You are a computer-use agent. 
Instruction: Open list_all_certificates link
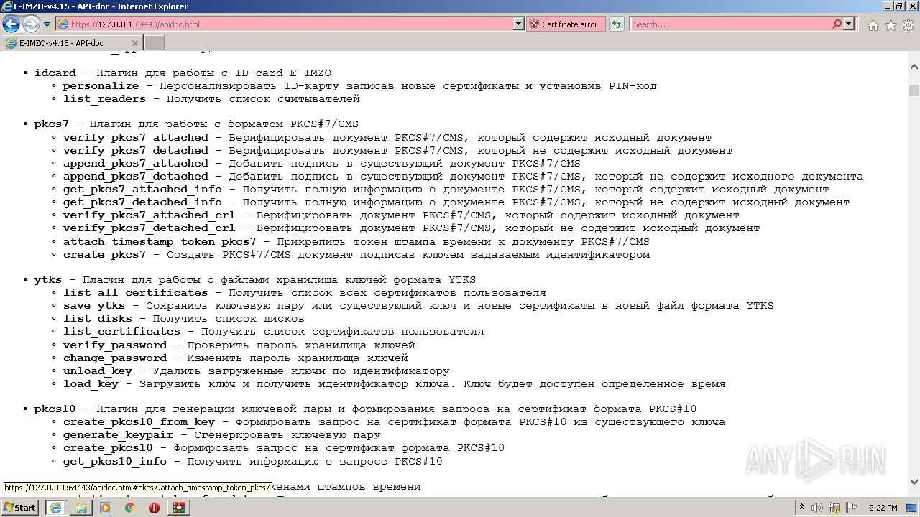[x=135, y=292]
